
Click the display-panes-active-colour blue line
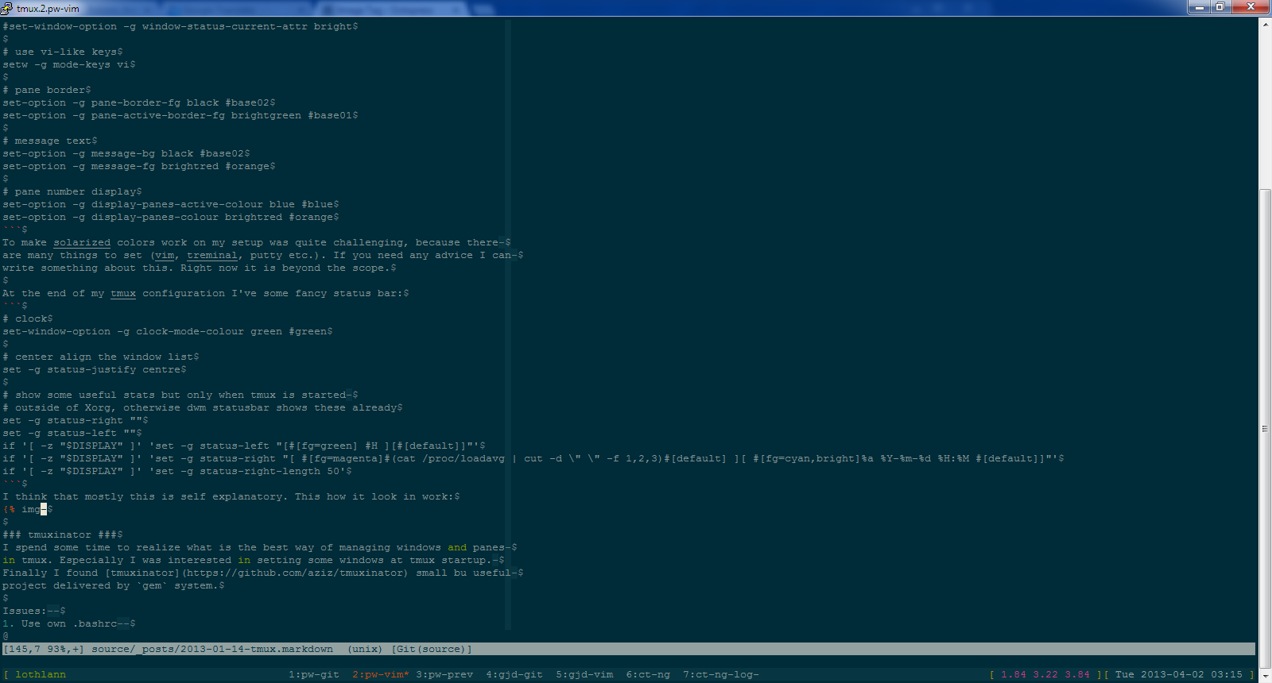coord(171,204)
